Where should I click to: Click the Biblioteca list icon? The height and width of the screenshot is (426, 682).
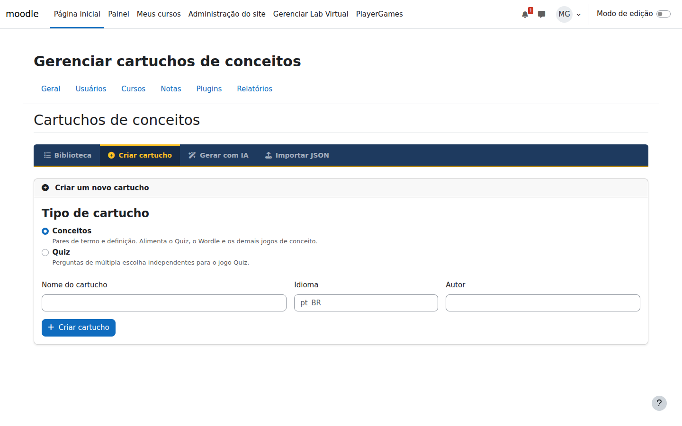point(47,155)
